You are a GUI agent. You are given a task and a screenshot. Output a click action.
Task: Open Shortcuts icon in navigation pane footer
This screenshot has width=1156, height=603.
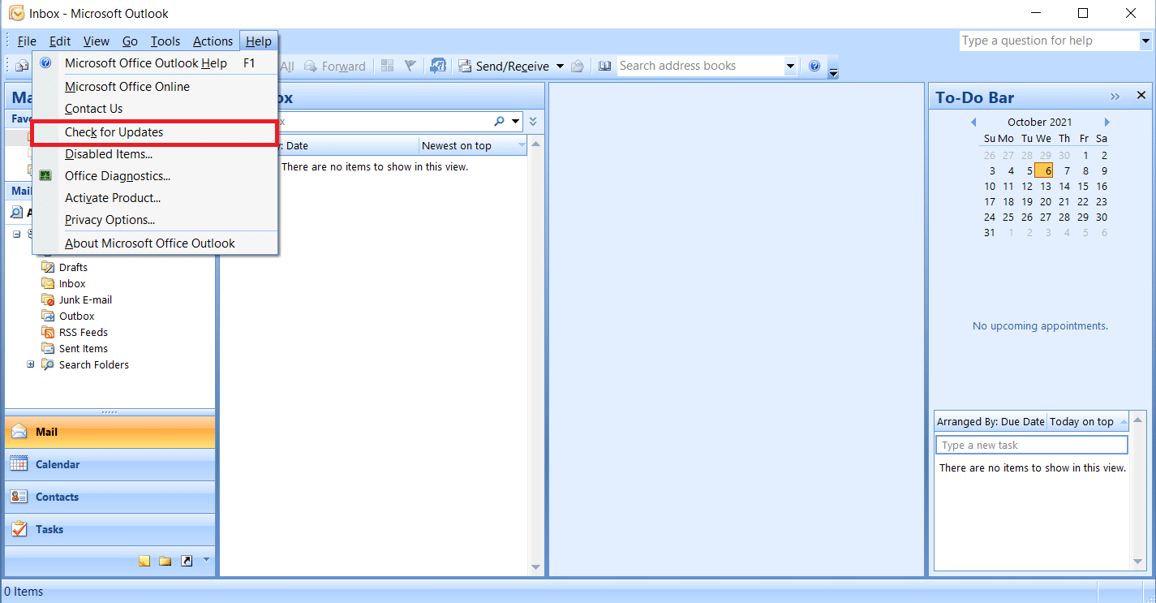(x=187, y=561)
